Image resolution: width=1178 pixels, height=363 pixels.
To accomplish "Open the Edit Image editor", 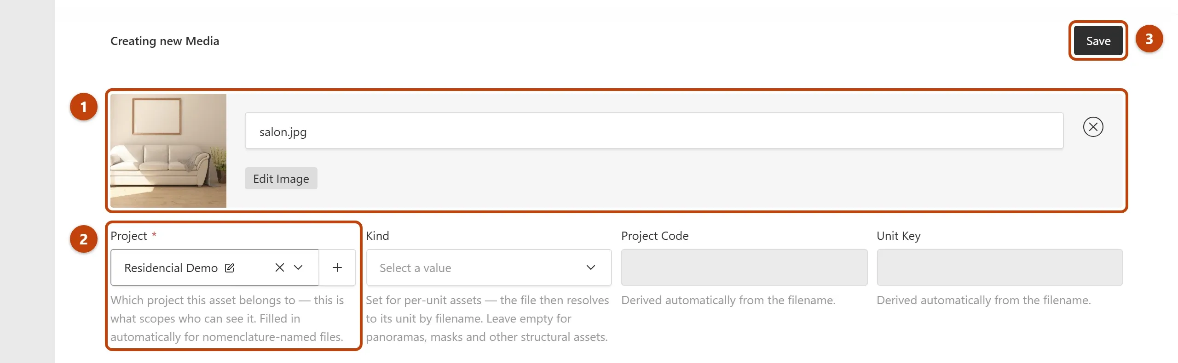I will pyautogui.click(x=281, y=178).
